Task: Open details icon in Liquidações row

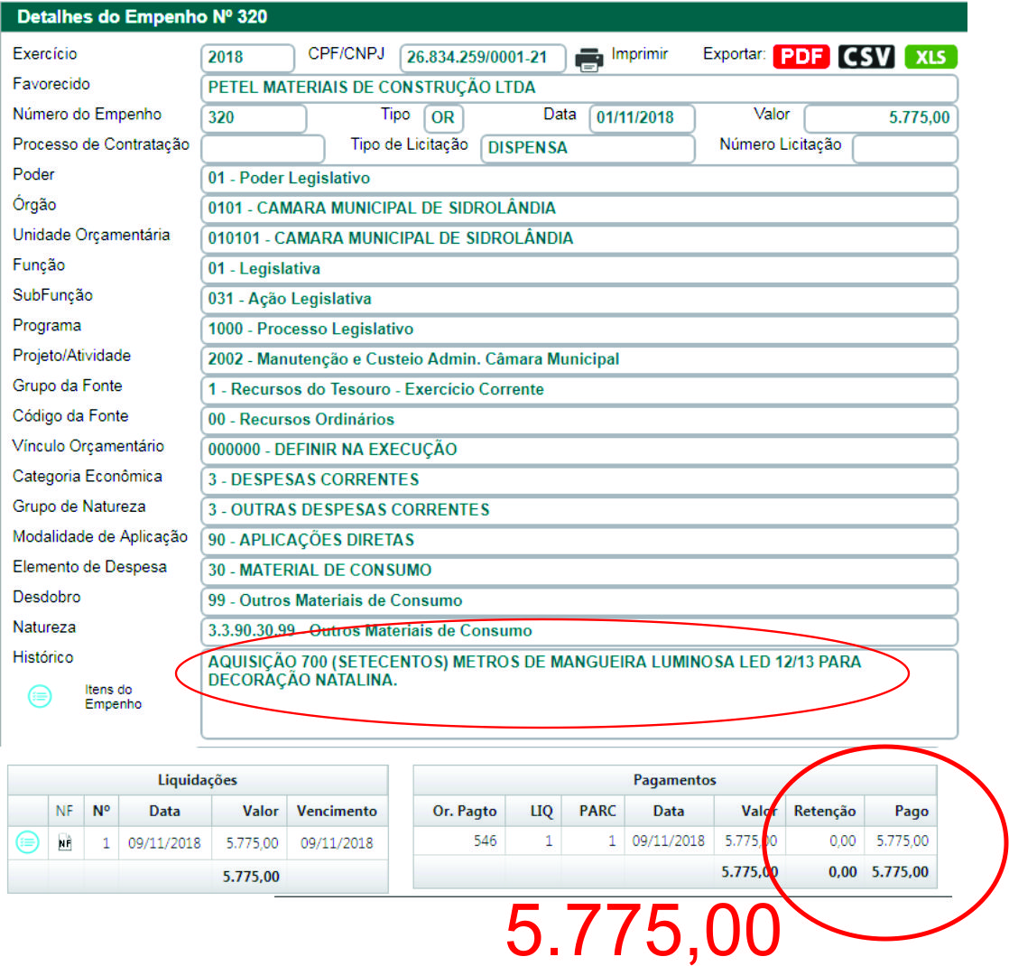Action: click(28, 842)
